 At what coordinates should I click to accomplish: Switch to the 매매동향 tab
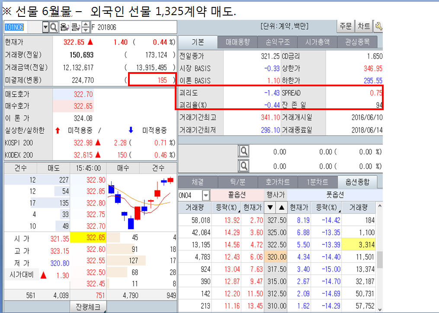pos(239,41)
